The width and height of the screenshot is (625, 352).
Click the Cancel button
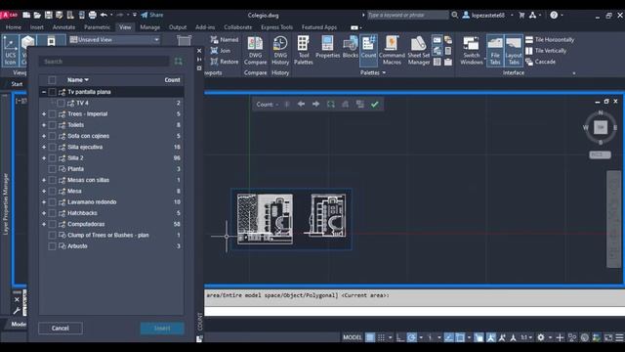tap(61, 329)
